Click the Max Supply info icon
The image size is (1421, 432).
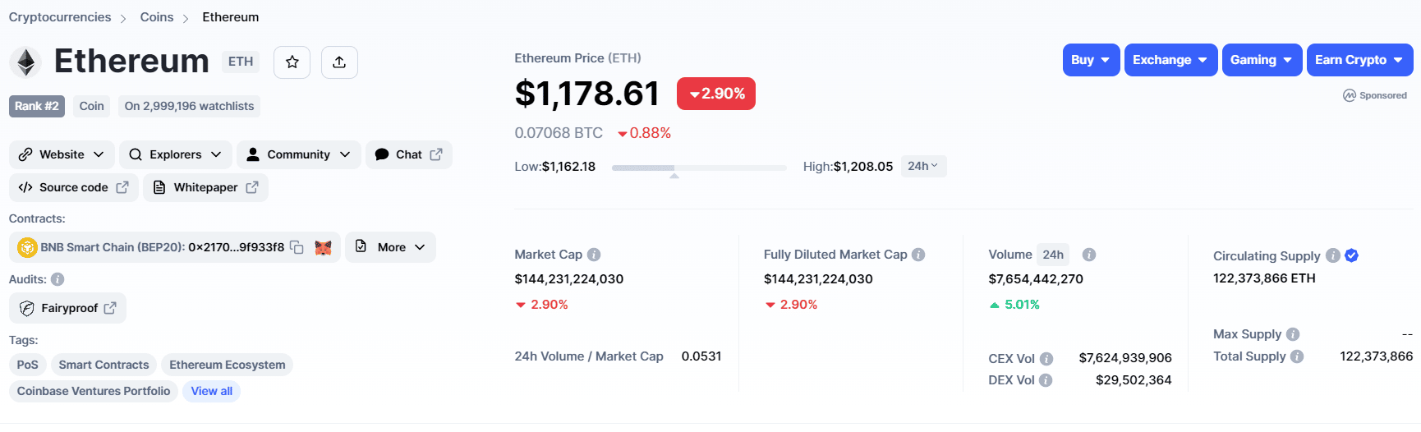(x=1293, y=334)
